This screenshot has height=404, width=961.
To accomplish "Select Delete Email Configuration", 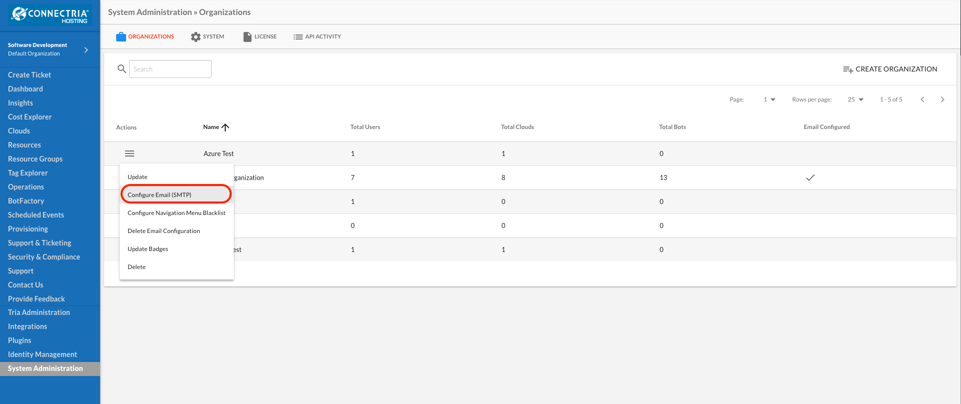I will (x=177, y=231).
